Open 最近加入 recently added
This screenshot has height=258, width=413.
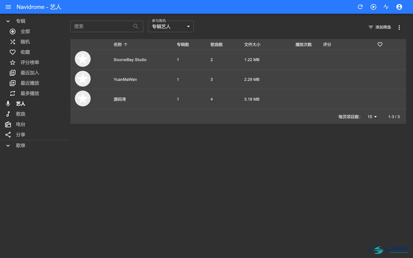click(30, 73)
